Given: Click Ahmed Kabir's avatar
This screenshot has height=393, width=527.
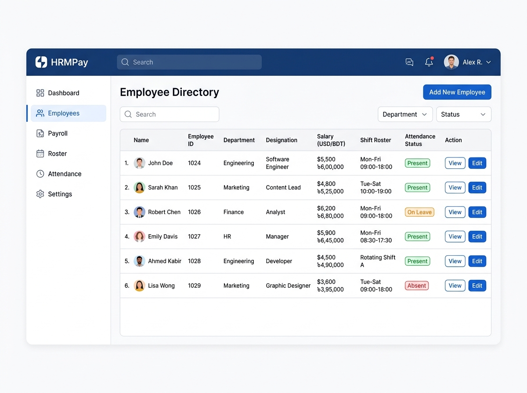Looking at the screenshot, I should coord(140,261).
